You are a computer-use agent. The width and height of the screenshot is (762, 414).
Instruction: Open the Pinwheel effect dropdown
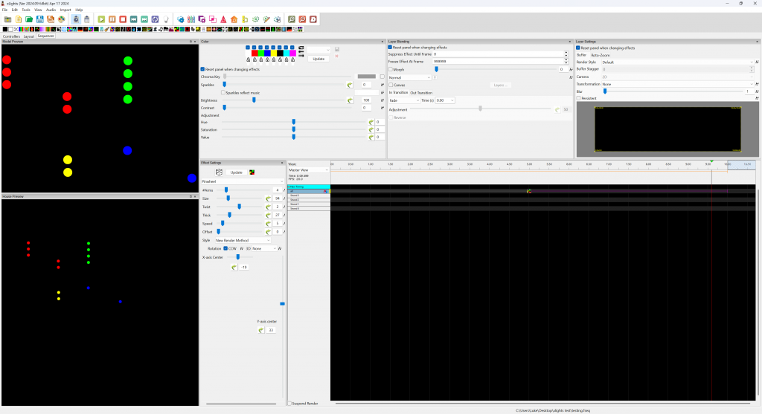coord(241,181)
